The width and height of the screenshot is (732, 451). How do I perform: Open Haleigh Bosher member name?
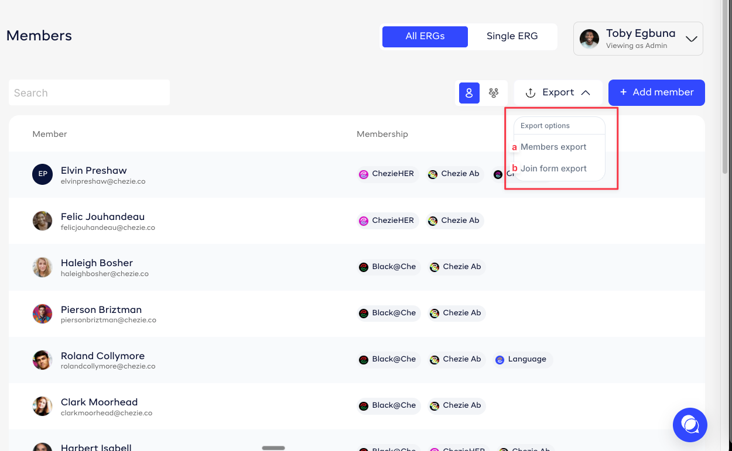coord(97,263)
